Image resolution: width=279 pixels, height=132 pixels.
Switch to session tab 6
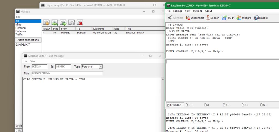coord(264,105)
